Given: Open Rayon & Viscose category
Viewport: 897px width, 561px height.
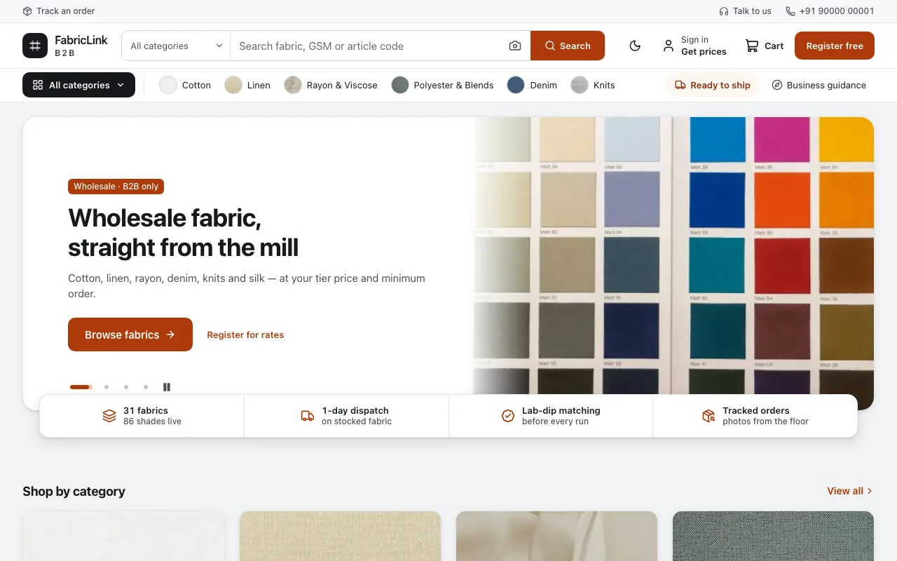Looking at the screenshot, I should pos(331,85).
